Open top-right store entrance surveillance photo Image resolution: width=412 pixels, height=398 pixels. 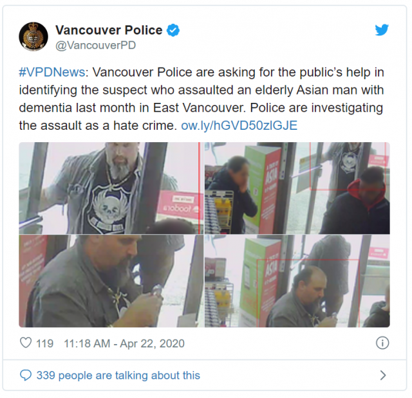[x=297, y=188]
